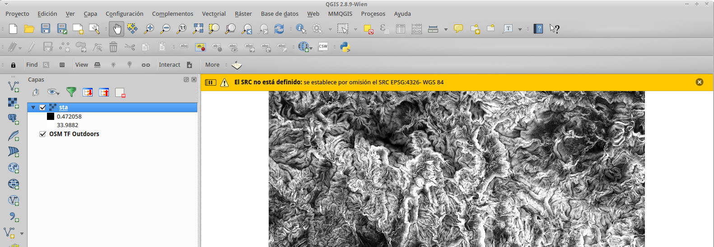The image size is (714, 247).
Task: Open the Ráster menu
Action: click(x=243, y=14)
